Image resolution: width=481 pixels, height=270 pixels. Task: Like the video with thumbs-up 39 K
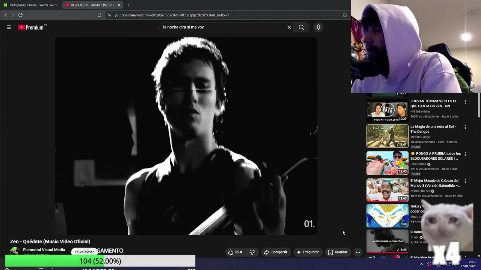point(235,252)
